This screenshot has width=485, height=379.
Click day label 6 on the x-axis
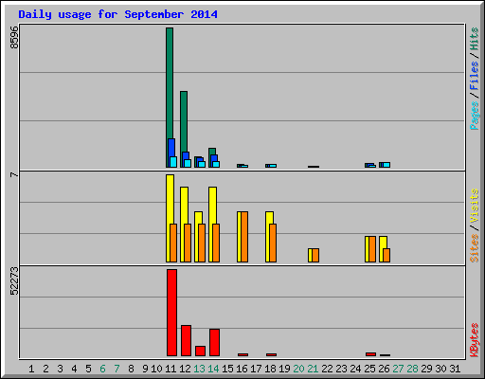tap(102, 369)
